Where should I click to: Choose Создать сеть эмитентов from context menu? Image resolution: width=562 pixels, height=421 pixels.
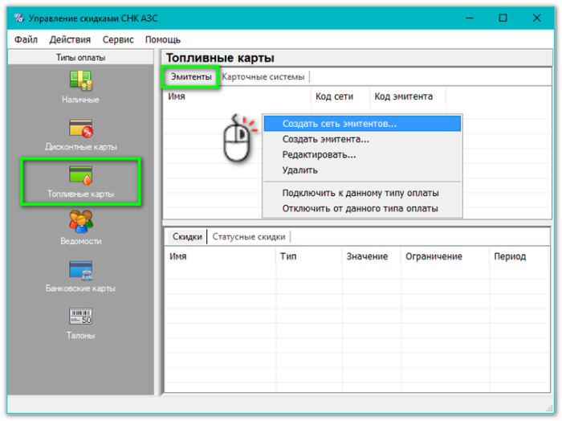339,124
